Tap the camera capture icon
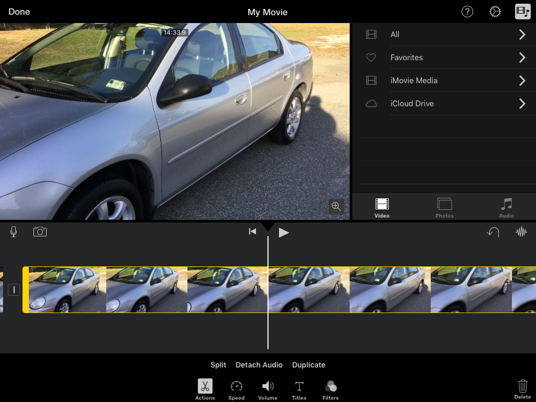The image size is (536, 402). click(40, 231)
